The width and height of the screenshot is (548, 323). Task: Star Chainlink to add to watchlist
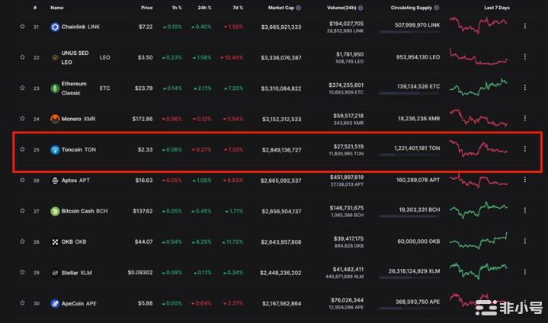coord(22,27)
